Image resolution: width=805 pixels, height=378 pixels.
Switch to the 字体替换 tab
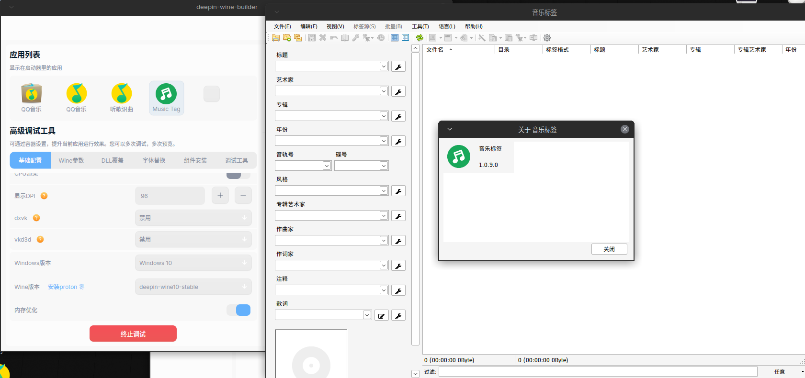click(x=154, y=160)
